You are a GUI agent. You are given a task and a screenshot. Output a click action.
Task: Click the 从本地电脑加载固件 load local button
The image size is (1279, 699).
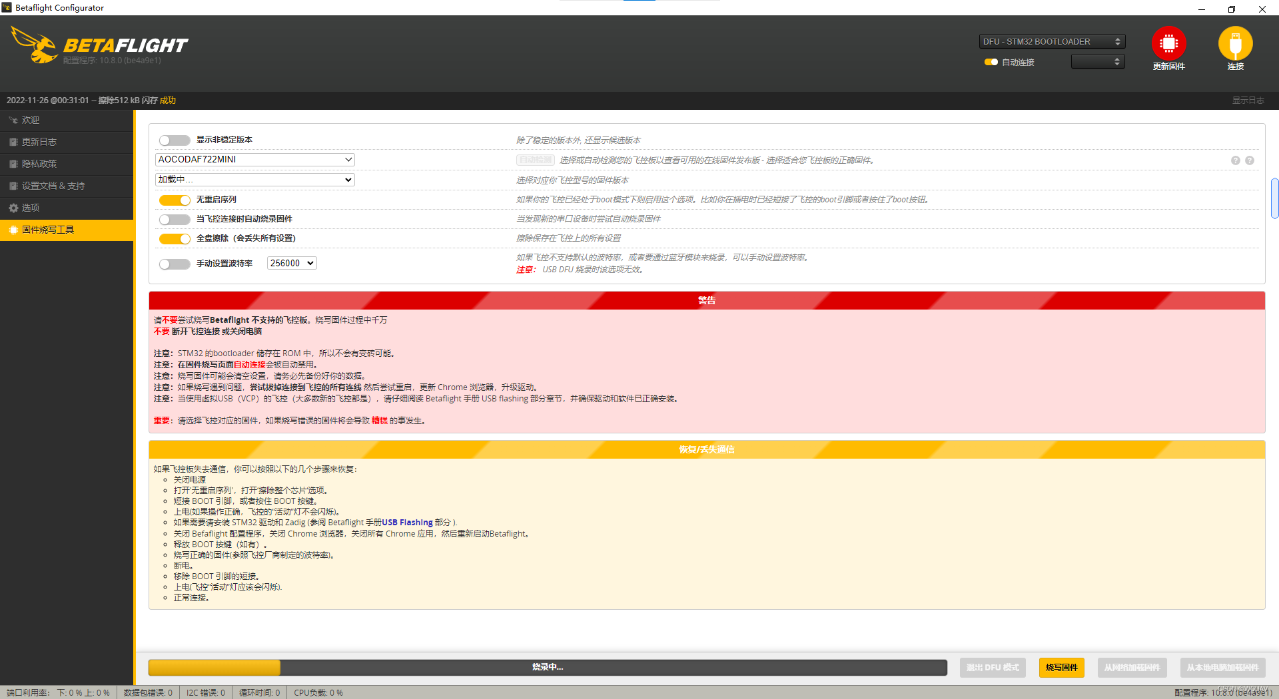1222,668
